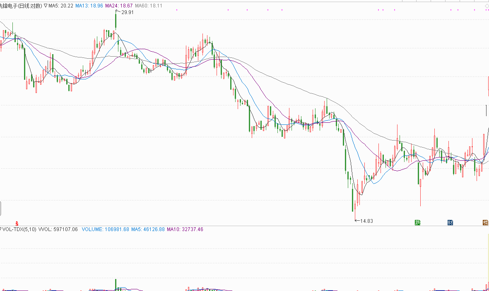Click the green 跌 marker icon
The width and height of the screenshot is (489, 291).
pos(418,223)
